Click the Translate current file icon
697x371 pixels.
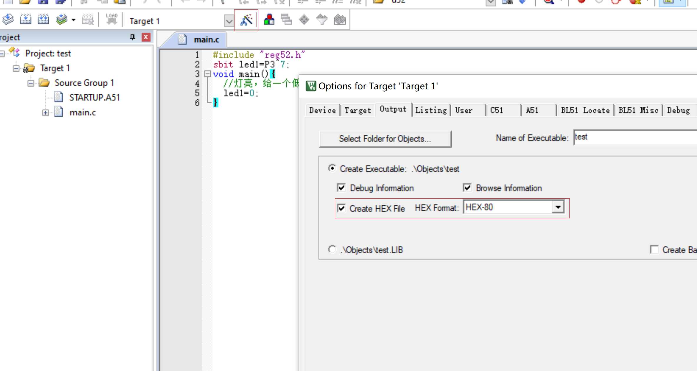8,19
